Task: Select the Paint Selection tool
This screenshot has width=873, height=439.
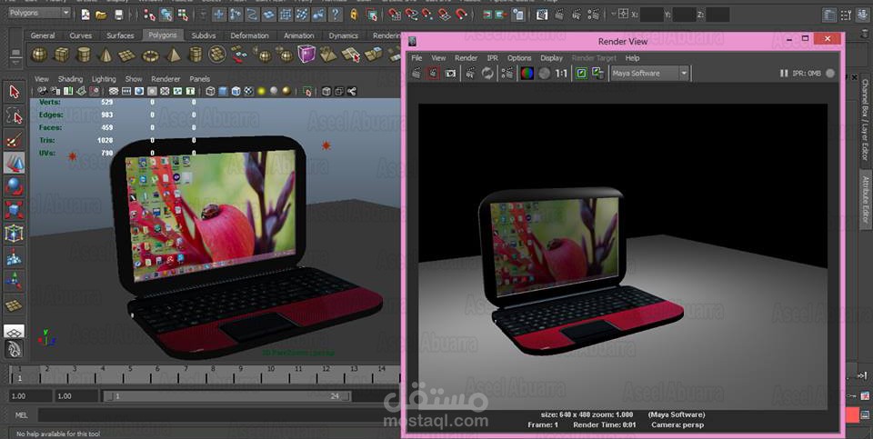Action: (x=15, y=139)
